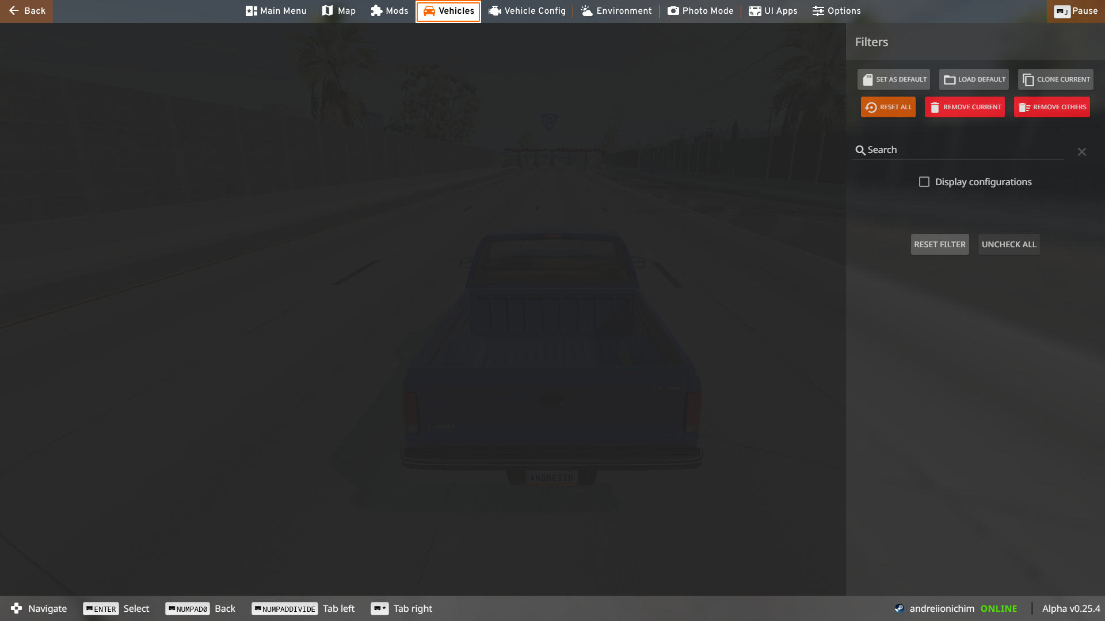Switch to the Environment tab
The image size is (1105, 621).
pos(616,11)
